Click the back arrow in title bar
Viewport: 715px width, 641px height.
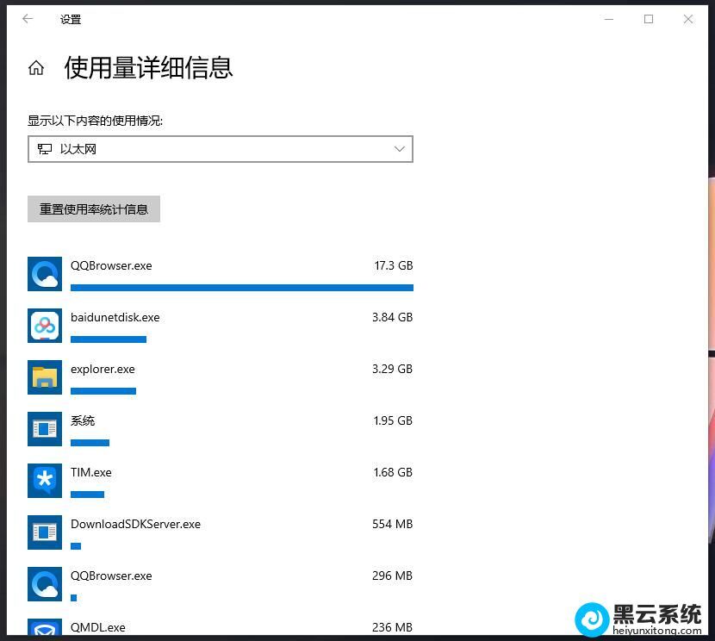(x=28, y=19)
